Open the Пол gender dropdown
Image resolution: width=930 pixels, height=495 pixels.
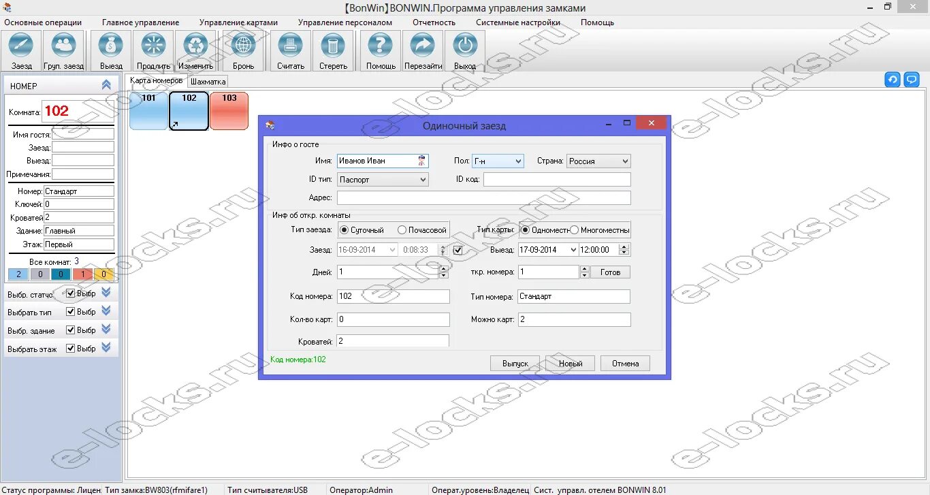click(498, 161)
